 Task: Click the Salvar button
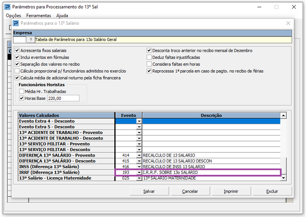149,191
